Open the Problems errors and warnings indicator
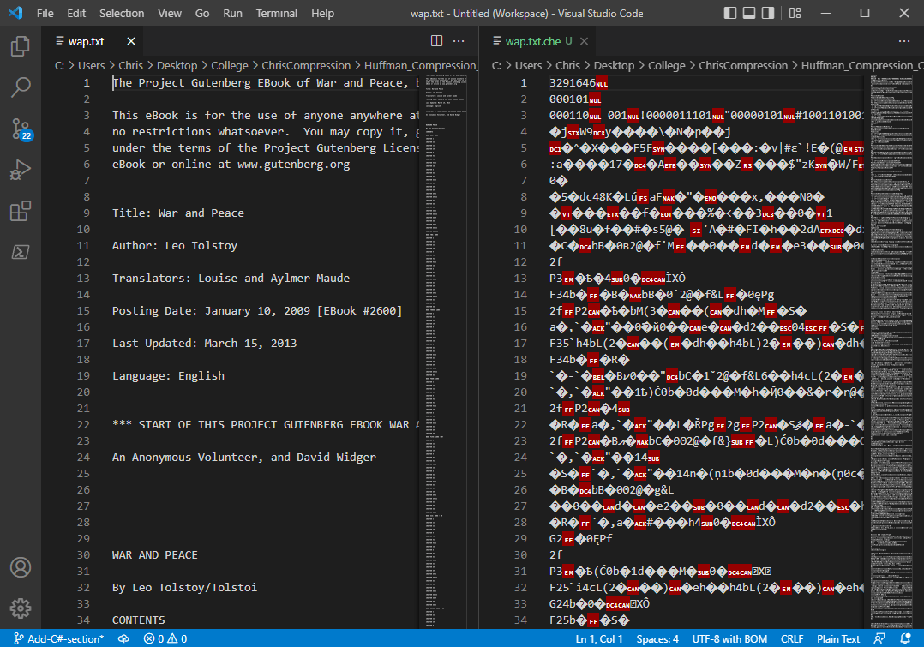 click(x=165, y=638)
